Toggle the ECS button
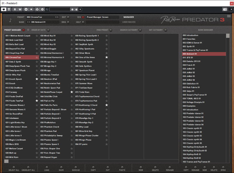 [83, 17]
